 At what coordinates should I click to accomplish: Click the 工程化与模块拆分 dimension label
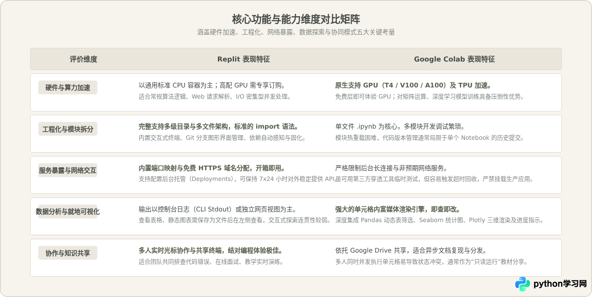(68, 129)
